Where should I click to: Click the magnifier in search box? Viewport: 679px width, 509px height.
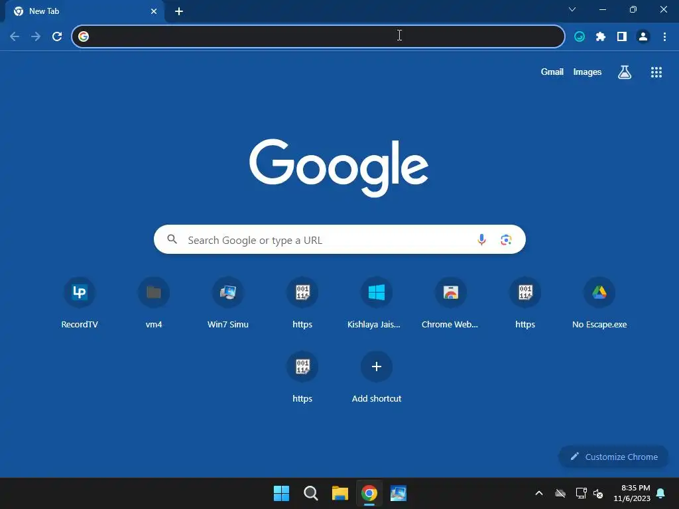click(172, 239)
